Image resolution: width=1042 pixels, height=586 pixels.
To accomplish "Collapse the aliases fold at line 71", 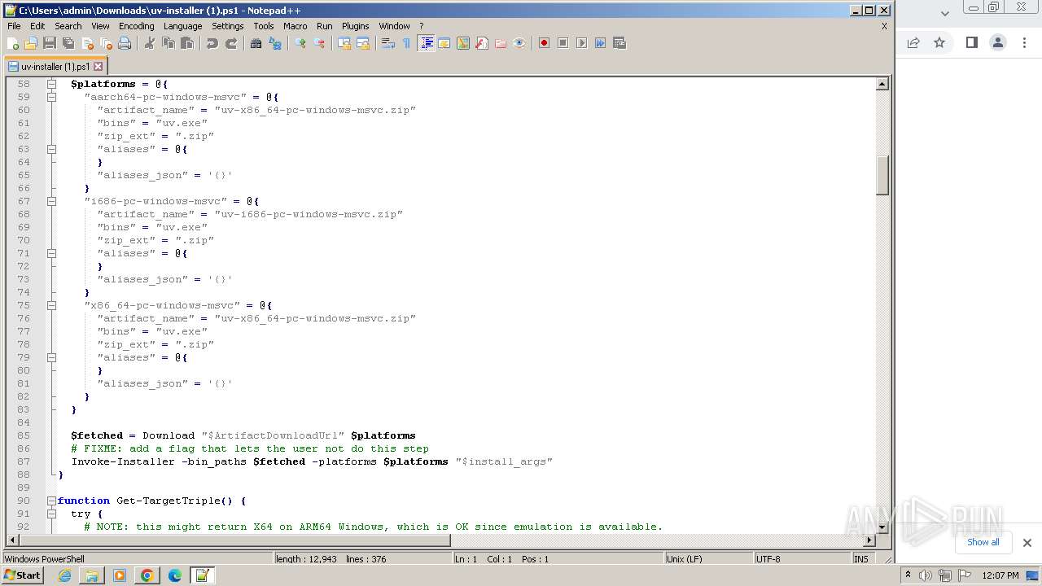I will click(x=51, y=253).
